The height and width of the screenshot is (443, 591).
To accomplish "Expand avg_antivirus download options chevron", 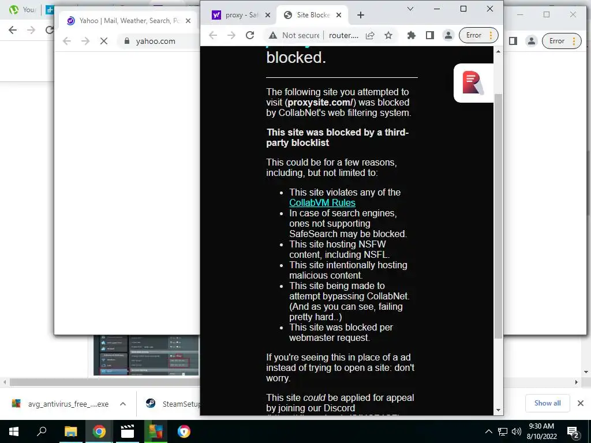I will tap(122, 404).
